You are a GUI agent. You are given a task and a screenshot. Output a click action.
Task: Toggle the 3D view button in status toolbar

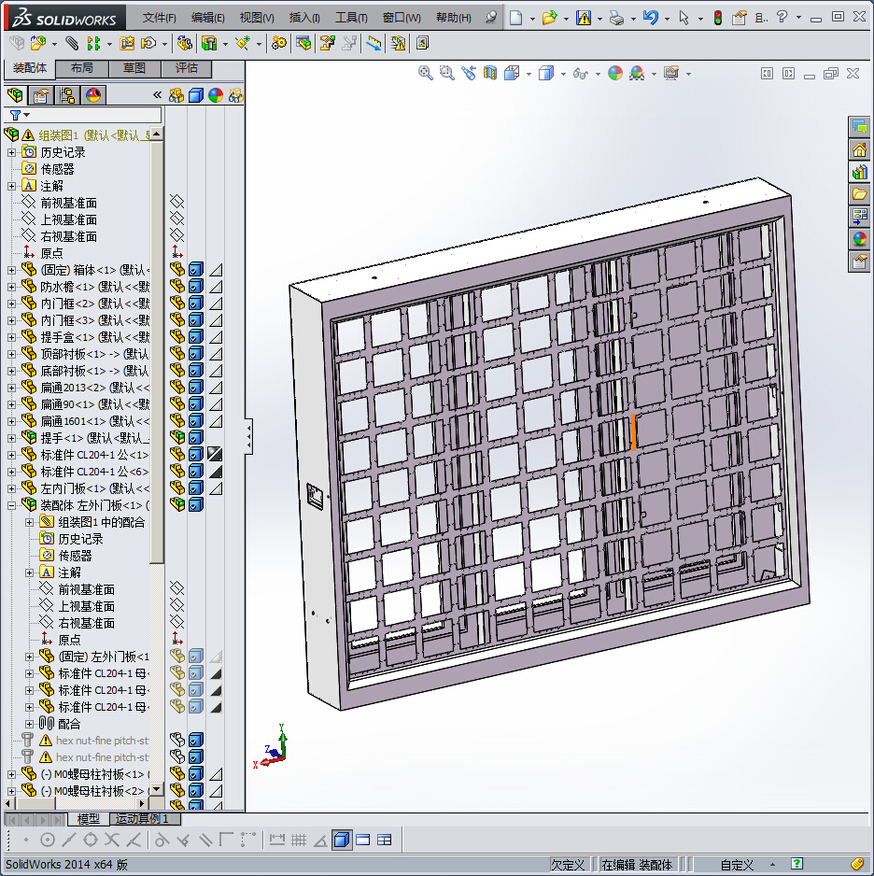[x=342, y=840]
